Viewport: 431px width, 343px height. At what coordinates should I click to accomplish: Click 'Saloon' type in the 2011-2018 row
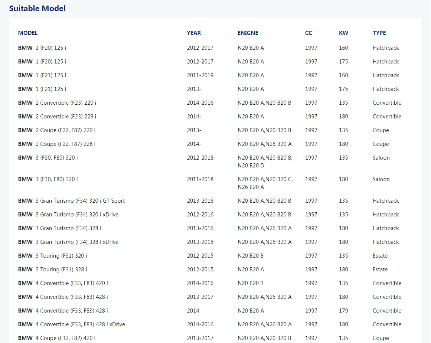381,179
